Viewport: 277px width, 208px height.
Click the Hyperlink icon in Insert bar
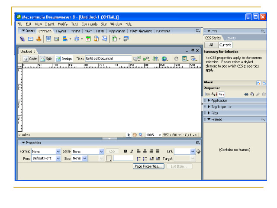point(22,39)
